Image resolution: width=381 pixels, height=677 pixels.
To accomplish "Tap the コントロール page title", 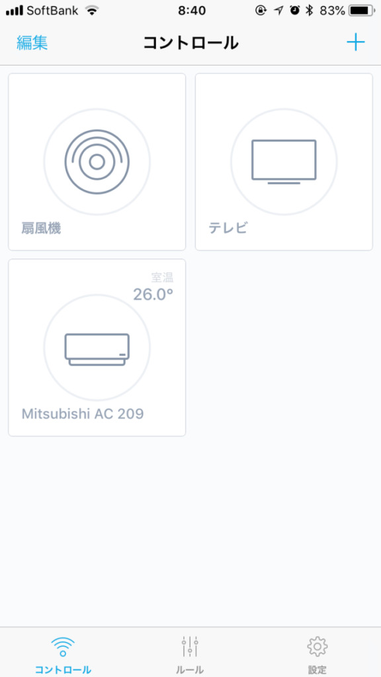I will pyautogui.click(x=190, y=43).
